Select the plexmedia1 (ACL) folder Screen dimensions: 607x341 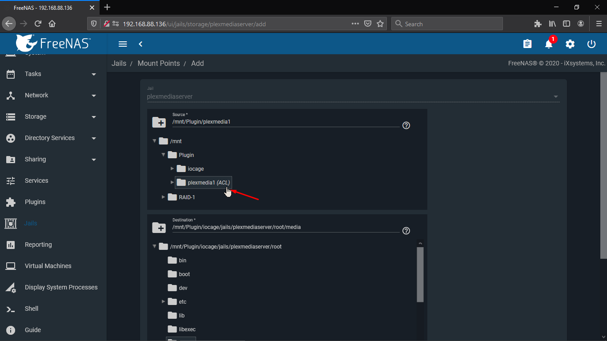pos(203,183)
